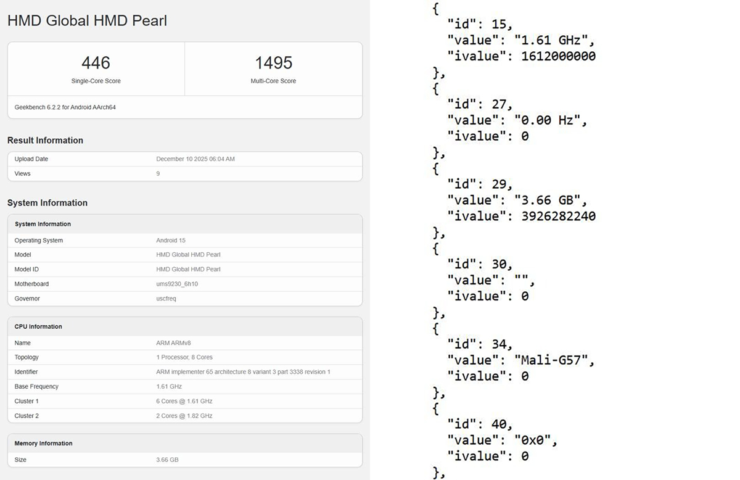740x480 pixels.
Task: Click the memory Size value 3.66 GB
Action: click(x=168, y=460)
